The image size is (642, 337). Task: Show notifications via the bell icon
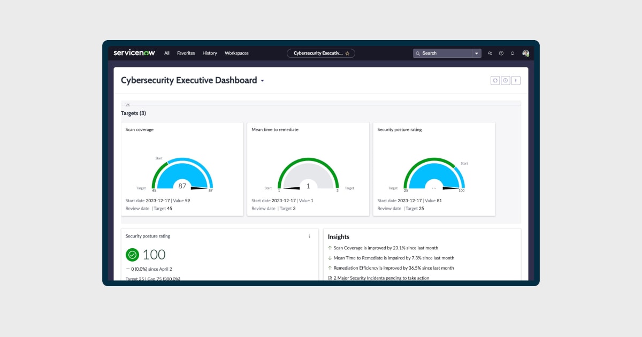click(x=513, y=53)
